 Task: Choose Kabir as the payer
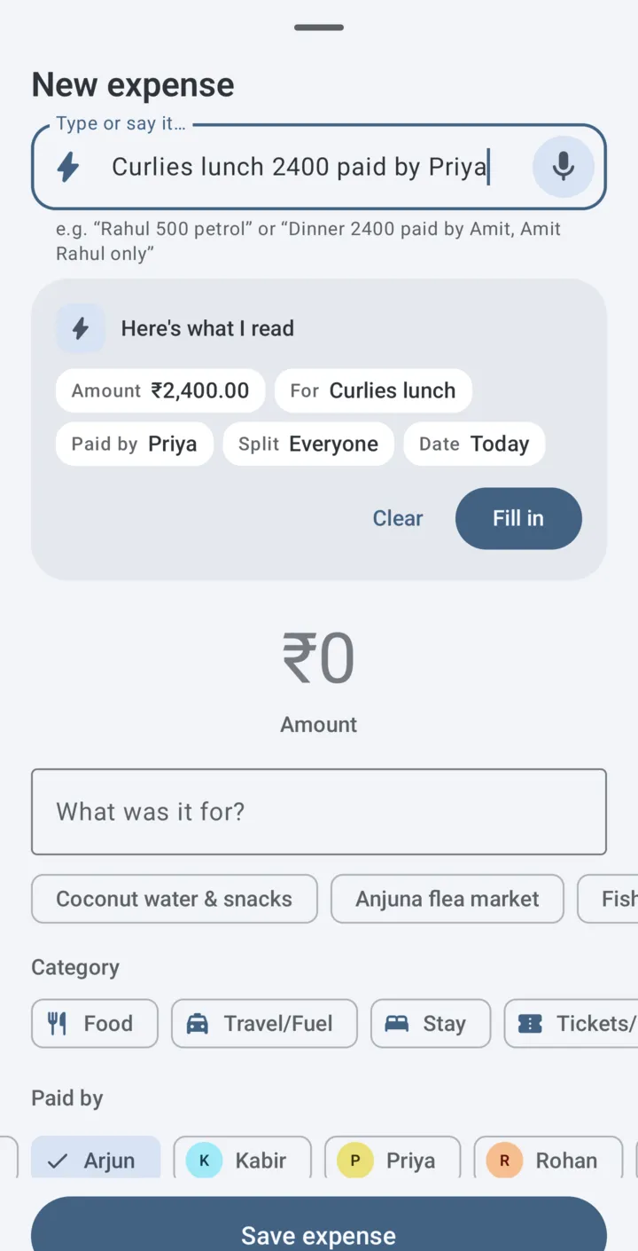(242, 1158)
